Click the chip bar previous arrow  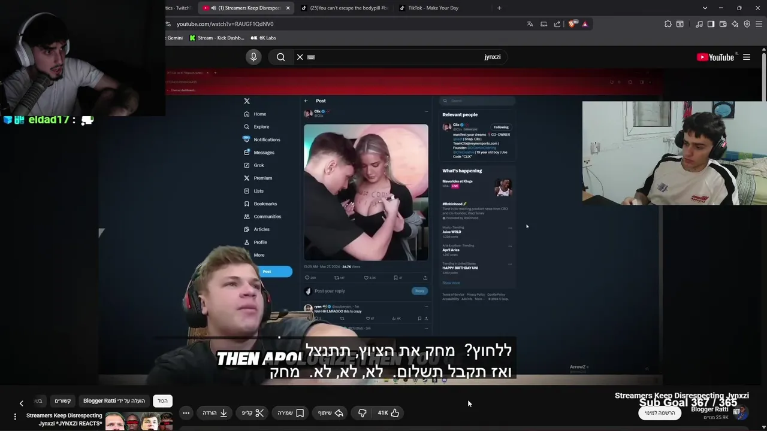tap(22, 403)
